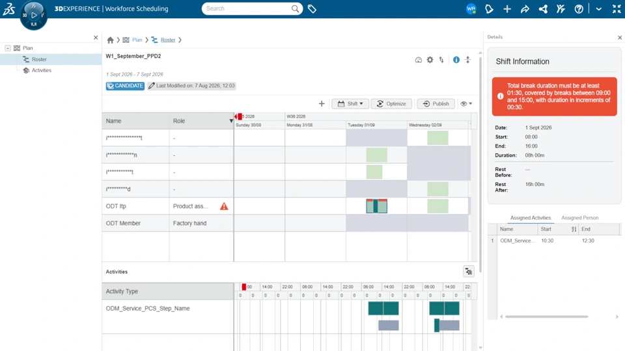Click the Optimize button
Viewport: 625px width, 351px height.
click(x=392, y=104)
